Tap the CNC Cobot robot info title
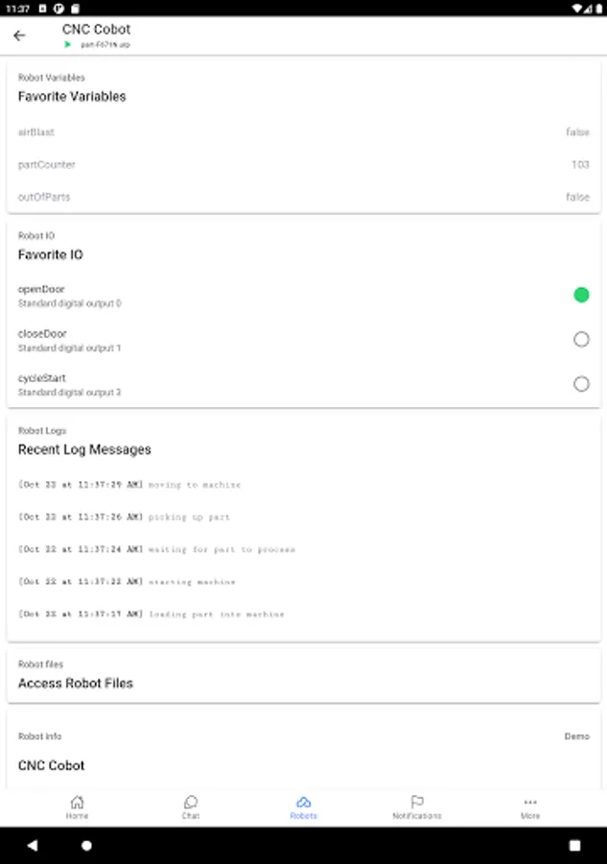This screenshot has height=864, width=607. coord(51,765)
